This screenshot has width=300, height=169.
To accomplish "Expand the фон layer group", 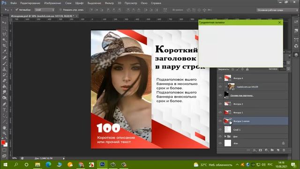I will 225,137.
